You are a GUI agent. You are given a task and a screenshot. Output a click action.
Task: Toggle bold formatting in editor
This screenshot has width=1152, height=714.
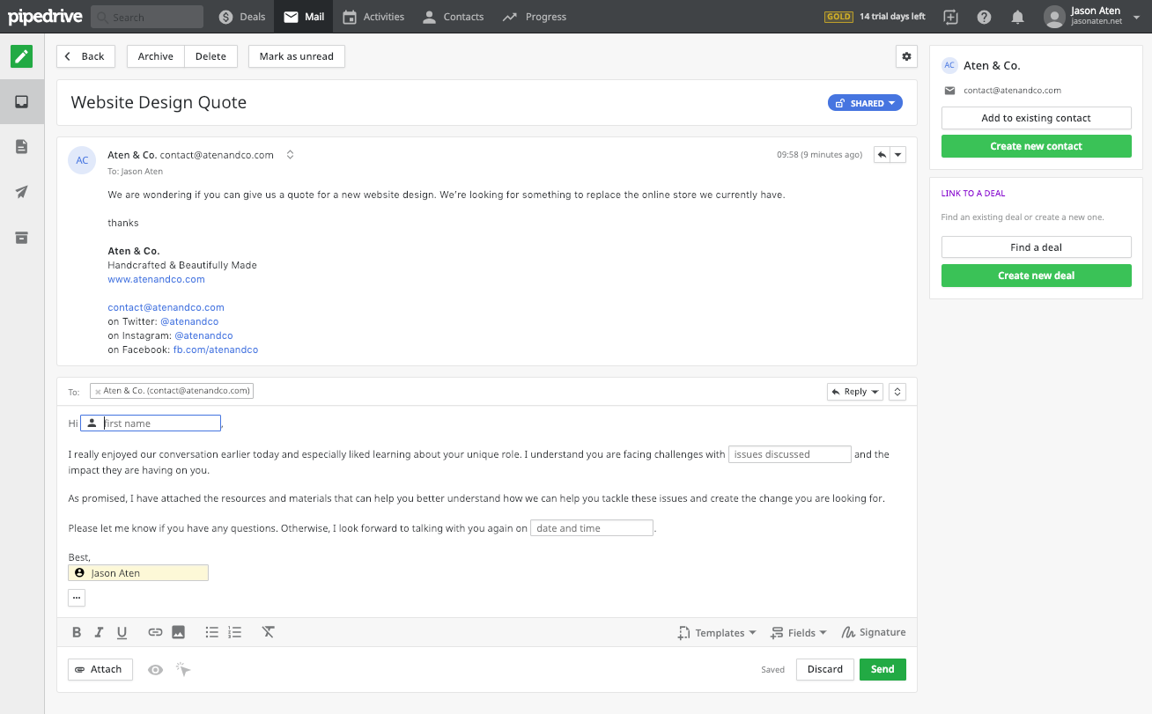click(77, 632)
